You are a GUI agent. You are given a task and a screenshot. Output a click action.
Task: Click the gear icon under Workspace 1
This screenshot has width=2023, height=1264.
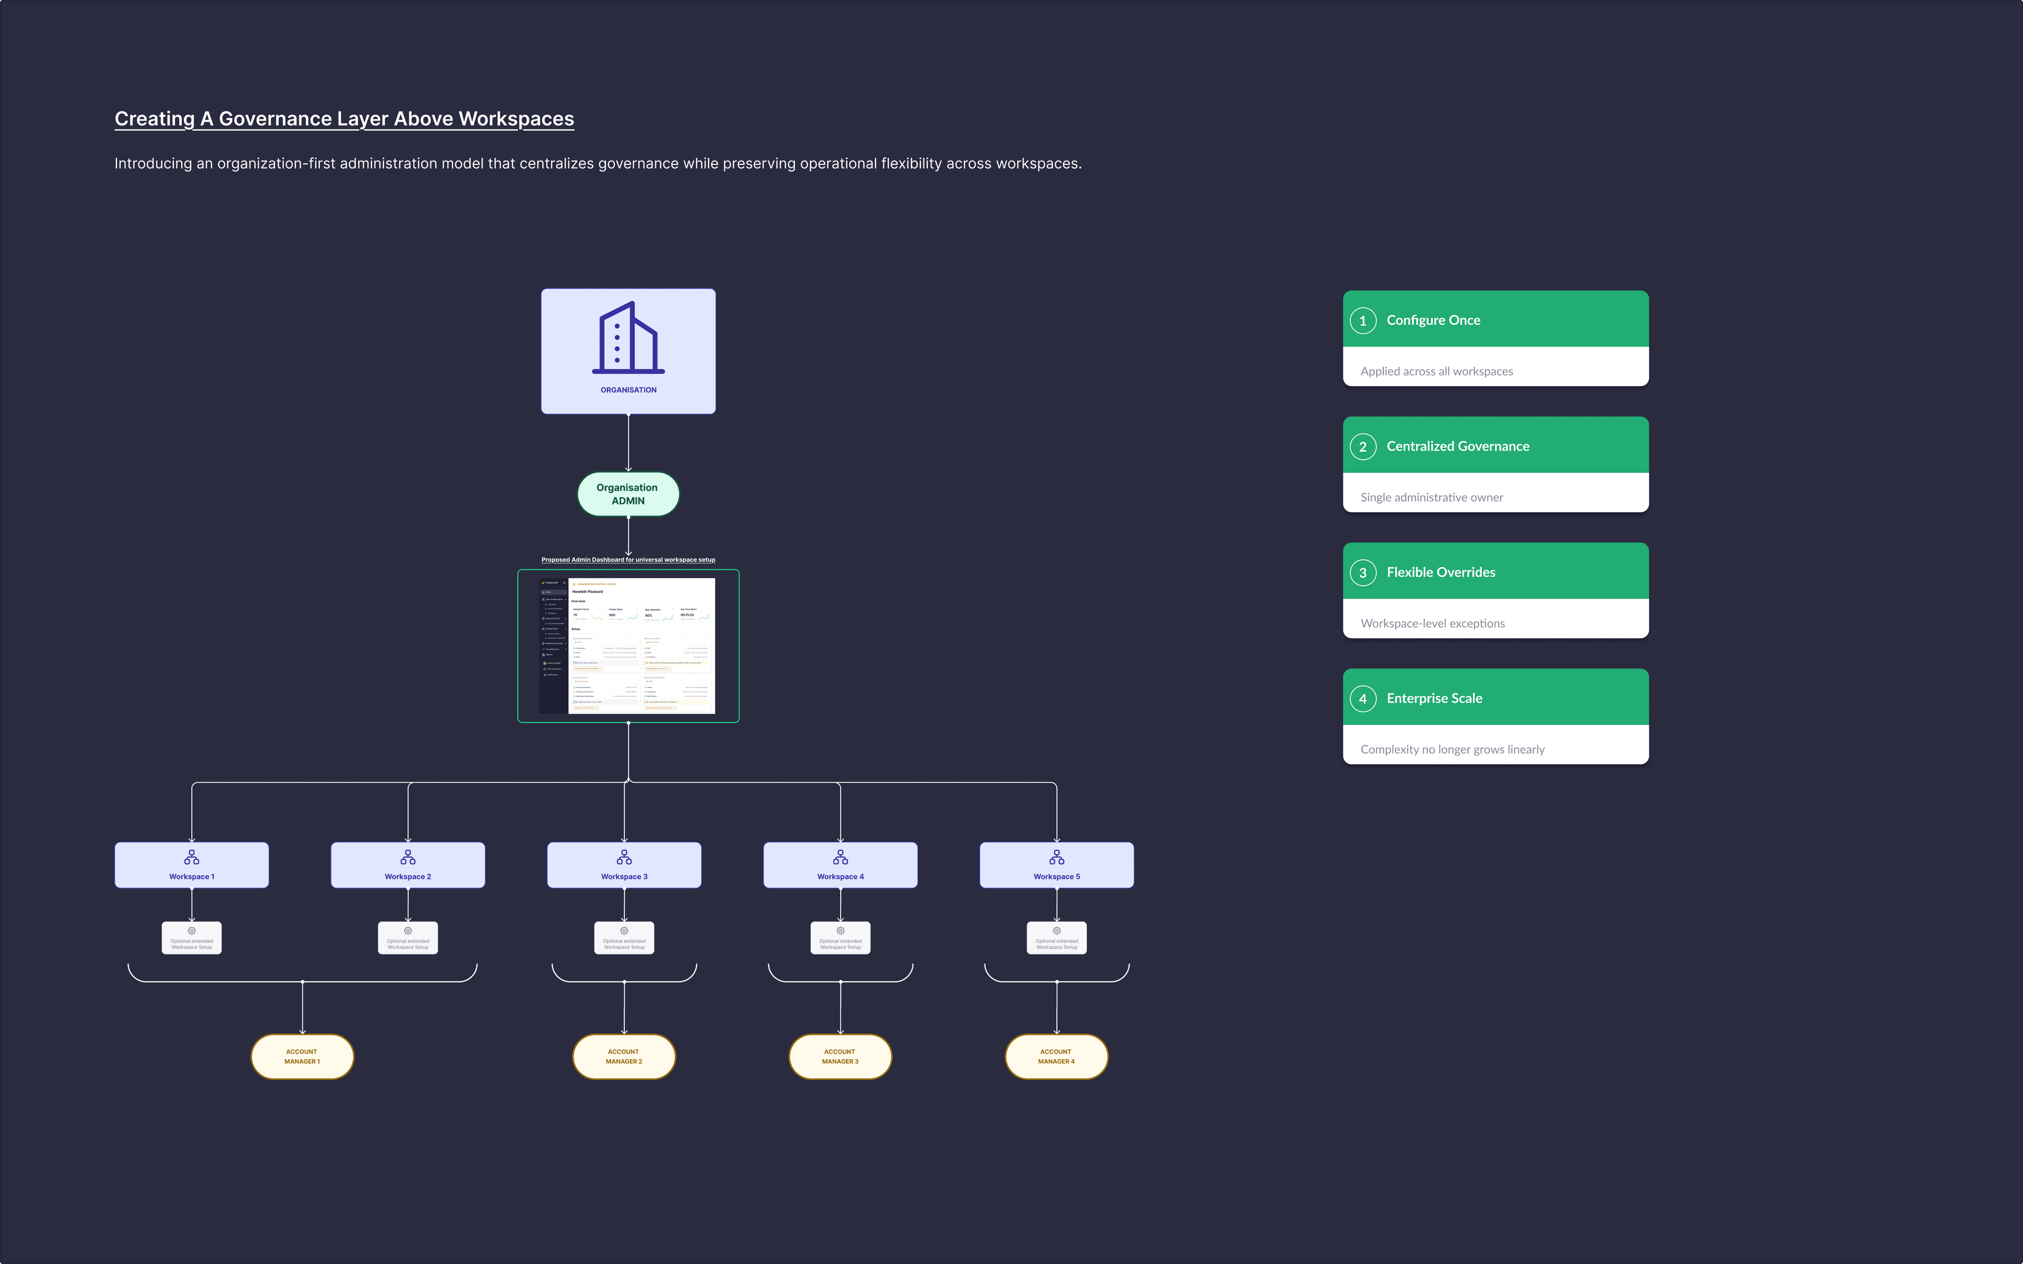point(191,931)
